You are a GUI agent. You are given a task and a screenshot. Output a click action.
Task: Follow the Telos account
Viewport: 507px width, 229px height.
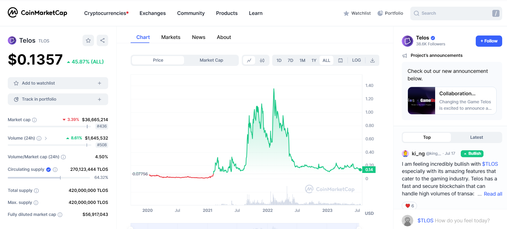pyautogui.click(x=489, y=41)
